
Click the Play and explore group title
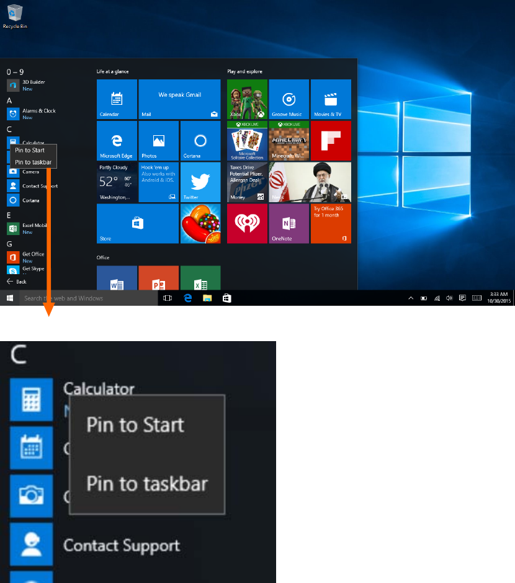[x=244, y=71]
